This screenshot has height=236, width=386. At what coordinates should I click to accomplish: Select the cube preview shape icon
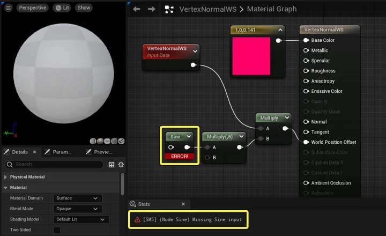114,141
